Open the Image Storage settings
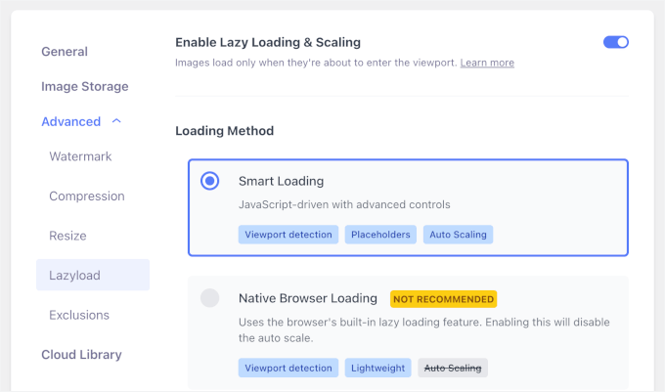The width and height of the screenshot is (665, 392). click(85, 87)
